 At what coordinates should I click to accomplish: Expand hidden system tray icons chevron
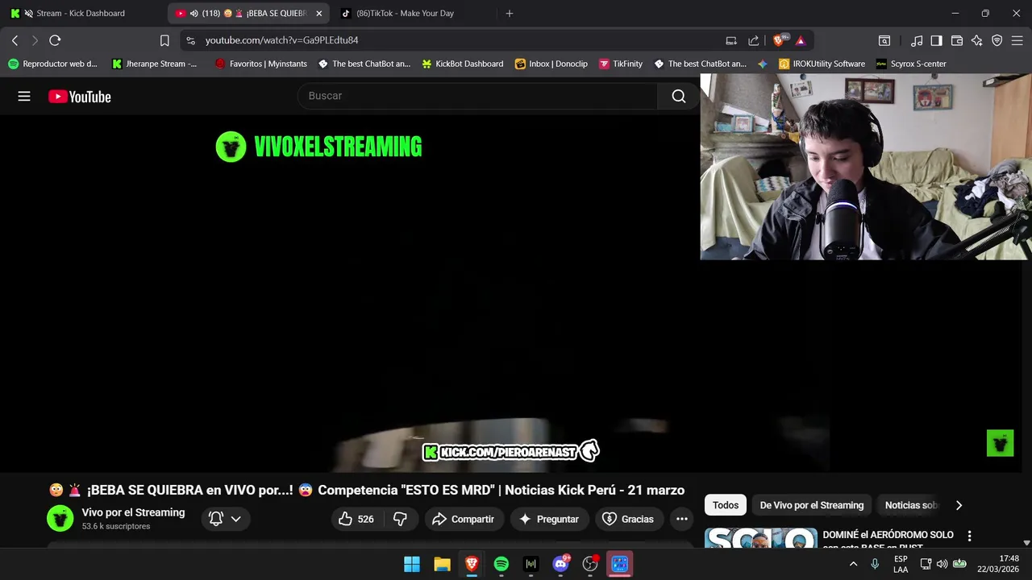click(853, 564)
